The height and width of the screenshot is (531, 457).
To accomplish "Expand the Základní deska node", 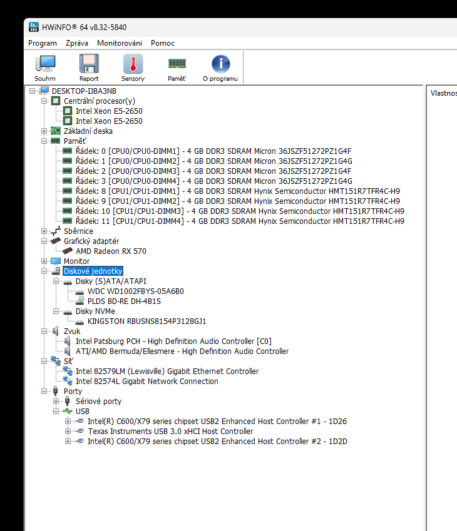I will tap(44, 131).
